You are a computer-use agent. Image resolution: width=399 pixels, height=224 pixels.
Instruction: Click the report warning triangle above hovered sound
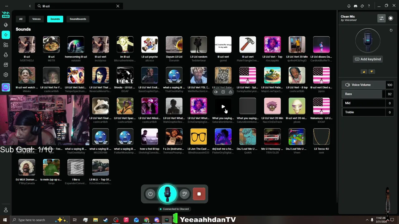tap(230, 92)
